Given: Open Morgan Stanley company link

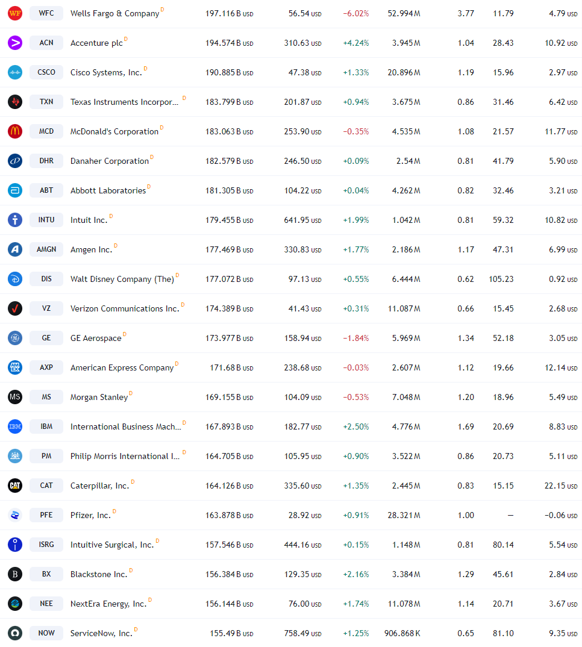Looking at the screenshot, I should (x=99, y=398).
